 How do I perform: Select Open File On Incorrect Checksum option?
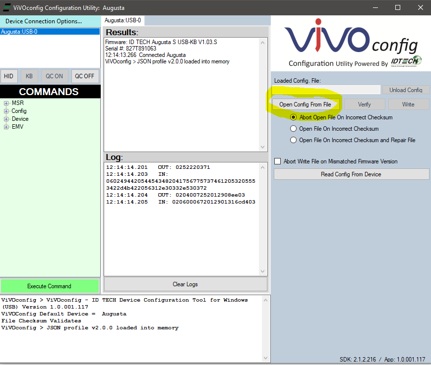[293, 129]
